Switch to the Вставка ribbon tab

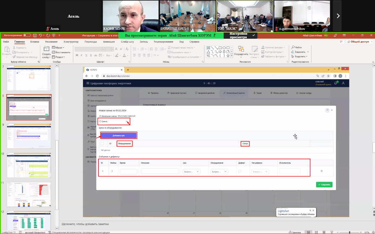pyautogui.click(x=35, y=42)
